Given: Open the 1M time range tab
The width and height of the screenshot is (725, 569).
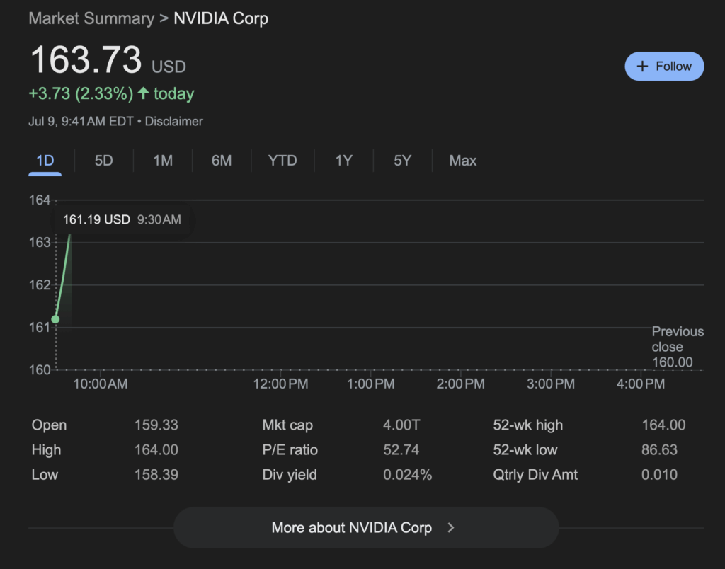Looking at the screenshot, I should pos(163,161).
